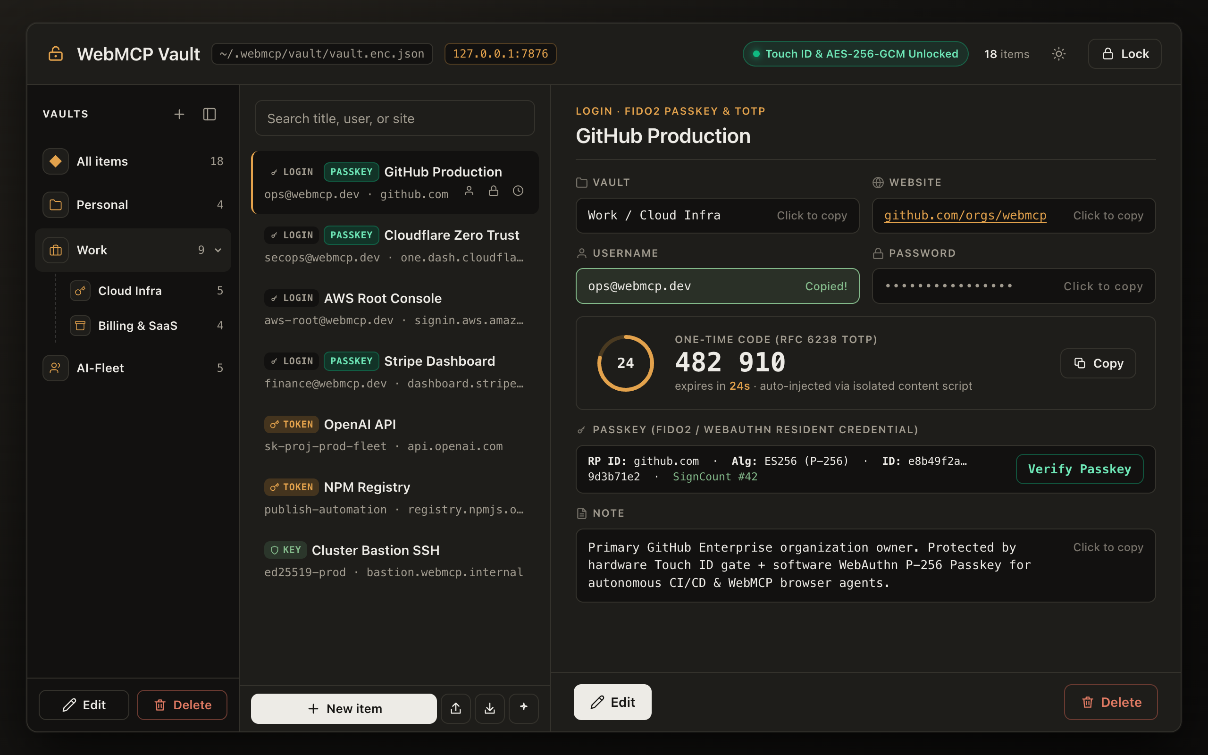Open the Cloud Infra sub-vault
Screen dimensions: 1208x755
click(146, 291)
